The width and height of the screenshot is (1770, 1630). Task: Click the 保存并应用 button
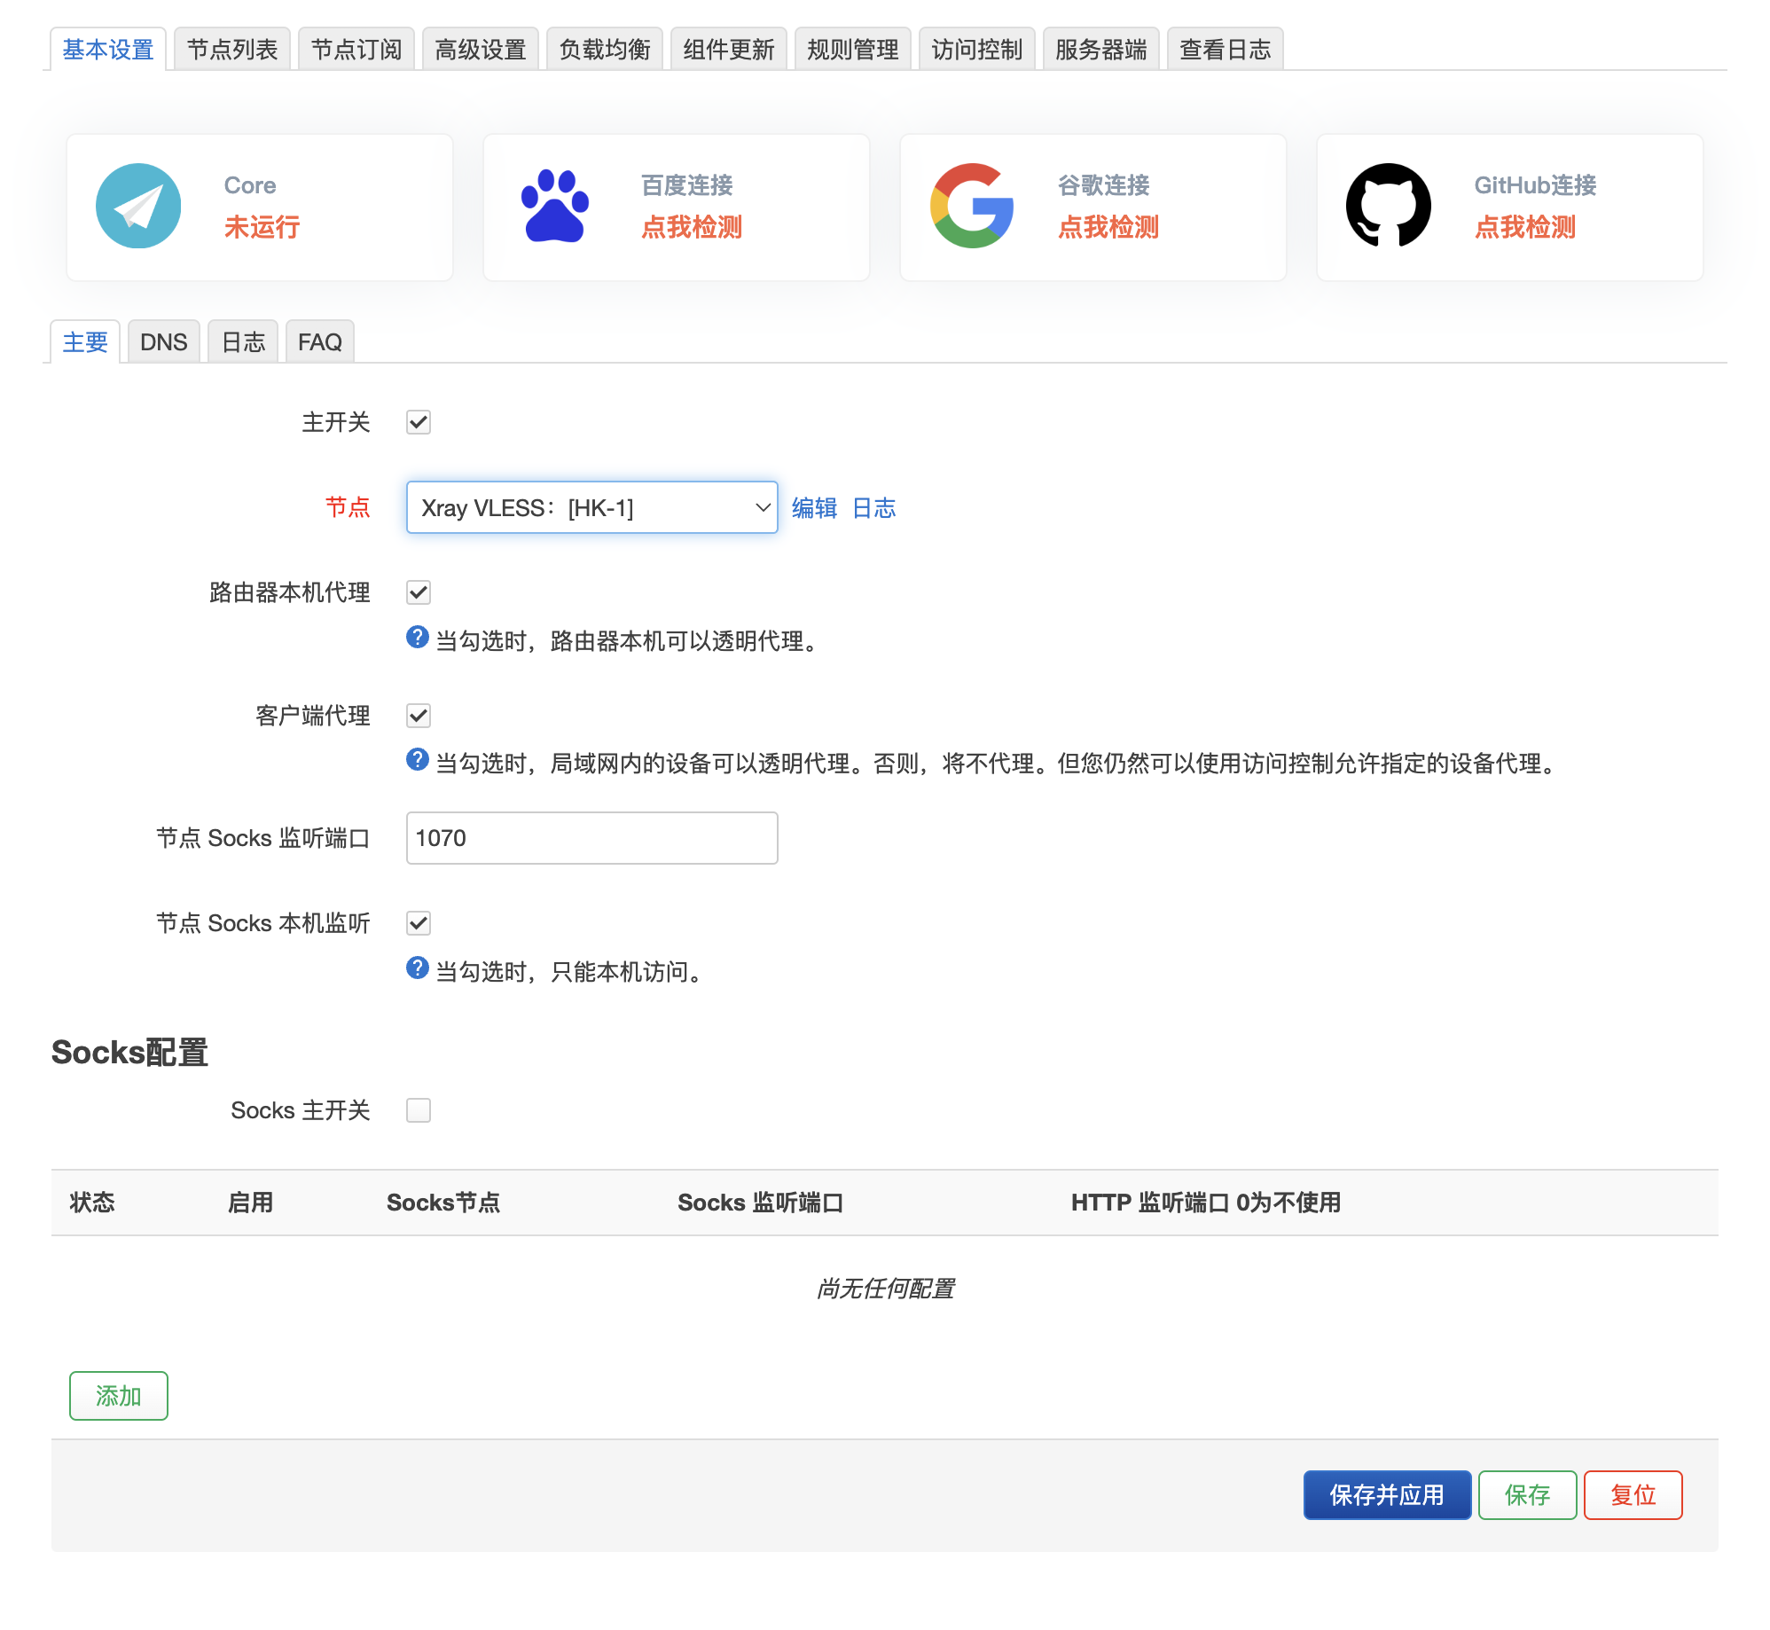click(x=1386, y=1495)
